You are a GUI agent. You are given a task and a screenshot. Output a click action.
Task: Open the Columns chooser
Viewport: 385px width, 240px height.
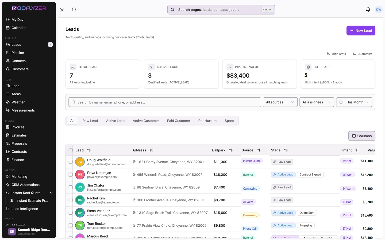pos(362,136)
